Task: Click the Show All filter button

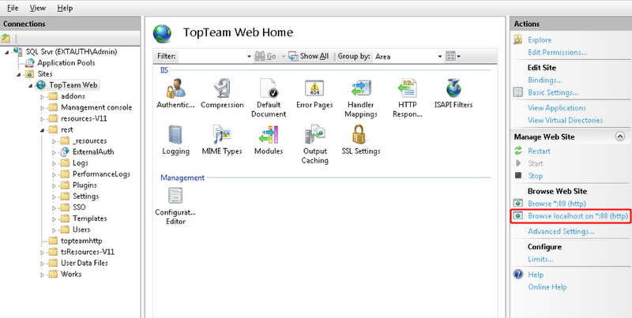Action: pos(308,56)
